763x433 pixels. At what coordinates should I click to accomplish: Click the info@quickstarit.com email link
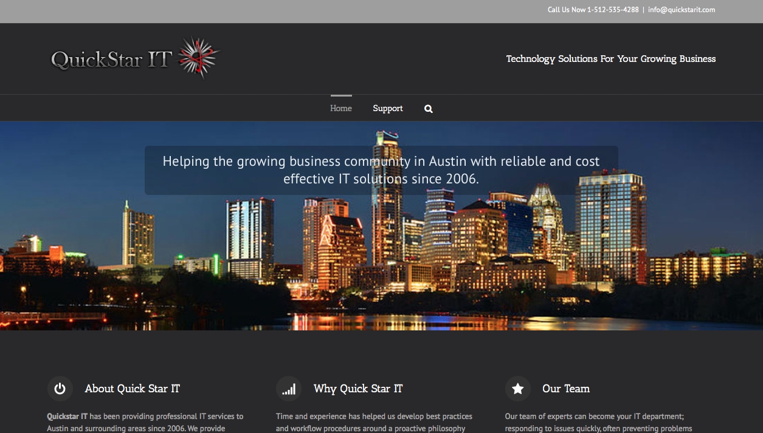pyautogui.click(x=682, y=10)
